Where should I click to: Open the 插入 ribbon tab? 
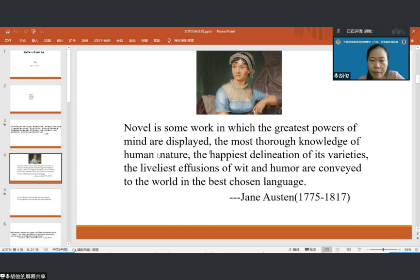click(35, 41)
